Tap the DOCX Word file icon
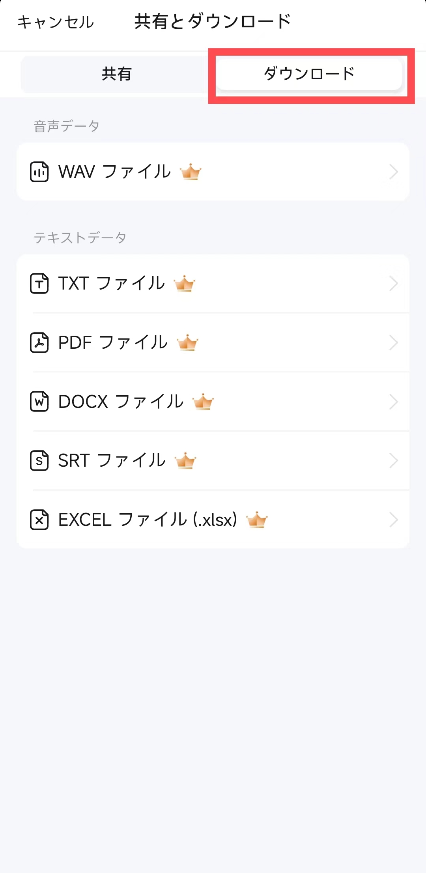426x873 pixels. [x=39, y=402]
